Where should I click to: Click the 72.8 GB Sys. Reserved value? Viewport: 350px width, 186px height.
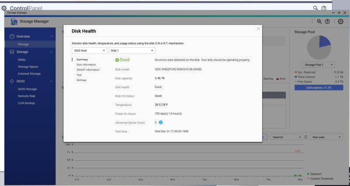[x=338, y=72]
